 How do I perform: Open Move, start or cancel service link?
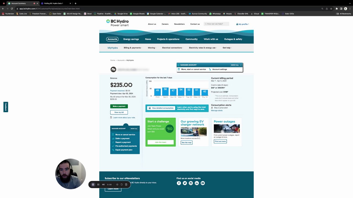pyautogui.click(x=194, y=69)
